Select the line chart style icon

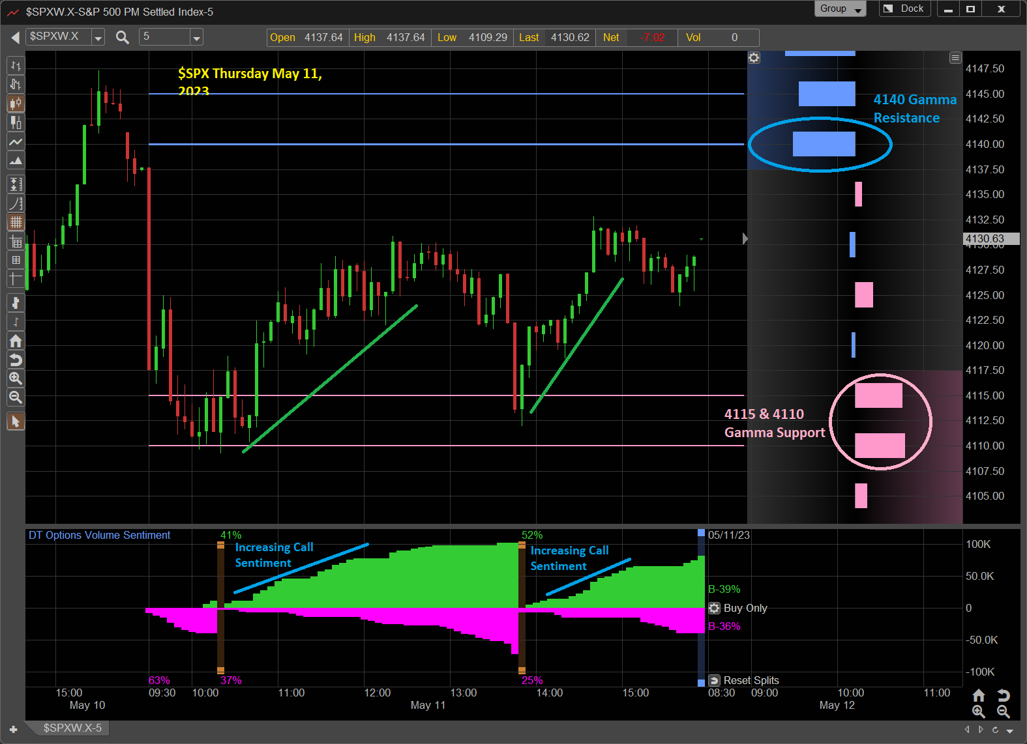(x=16, y=141)
